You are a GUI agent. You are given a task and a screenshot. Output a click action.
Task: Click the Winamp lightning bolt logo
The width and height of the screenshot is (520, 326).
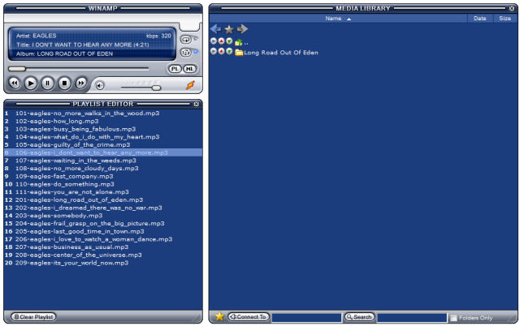[190, 84]
